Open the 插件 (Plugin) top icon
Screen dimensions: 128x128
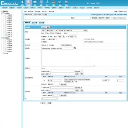tap(54, 3)
